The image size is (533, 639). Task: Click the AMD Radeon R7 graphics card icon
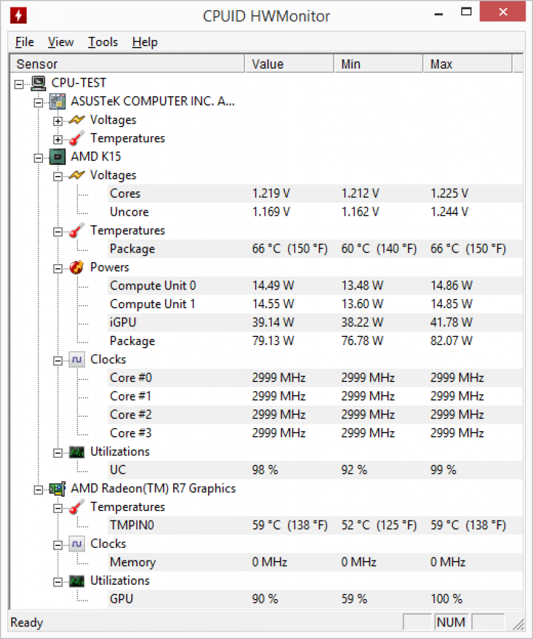click(x=57, y=489)
